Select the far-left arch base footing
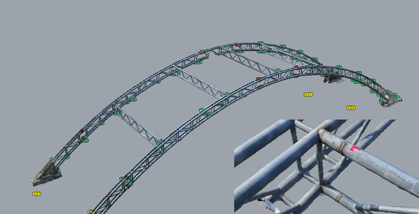Screen dimensions: 419x214 pos(46,176)
